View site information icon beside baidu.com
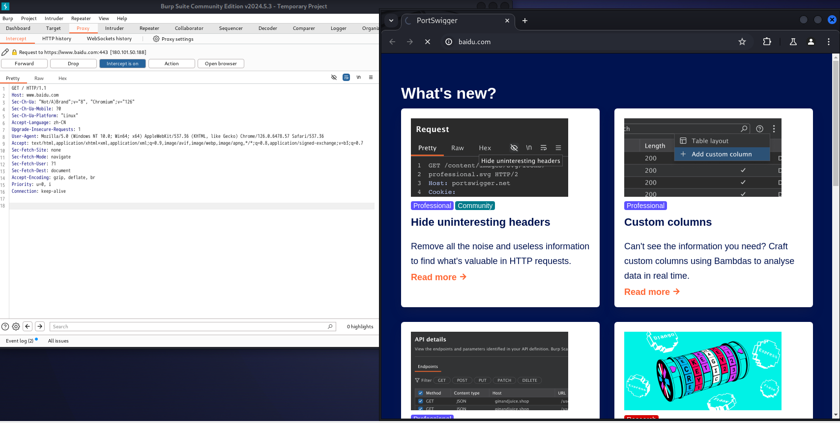 click(x=449, y=42)
